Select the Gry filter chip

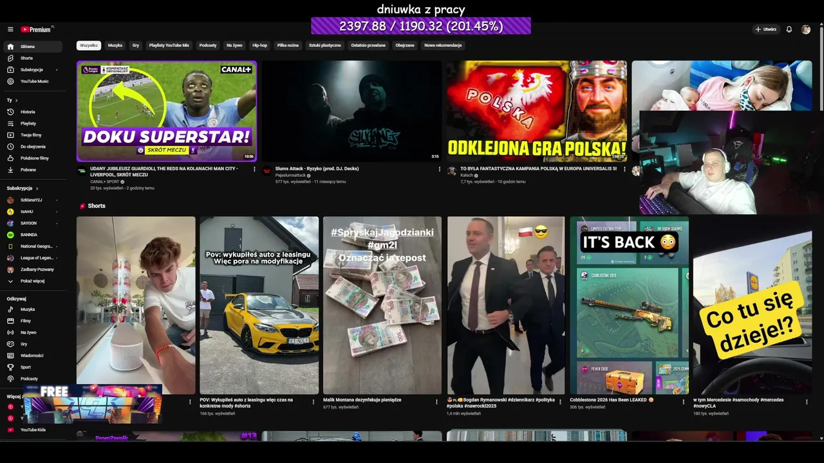point(136,46)
